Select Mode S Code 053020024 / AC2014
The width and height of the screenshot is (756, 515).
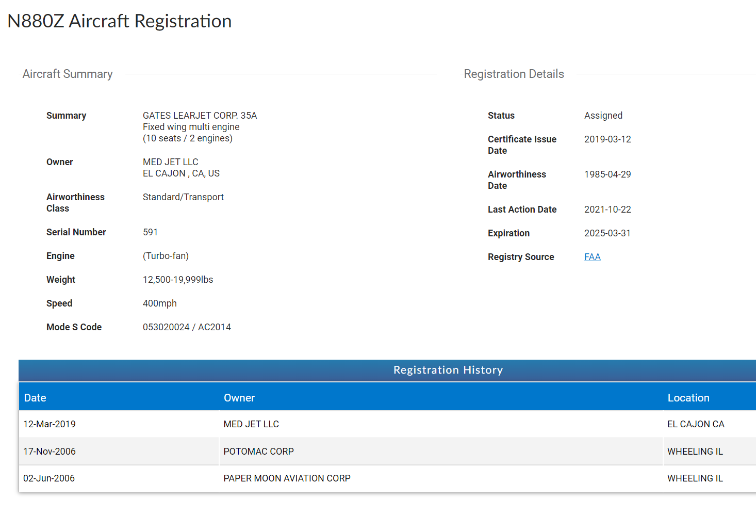187,327
